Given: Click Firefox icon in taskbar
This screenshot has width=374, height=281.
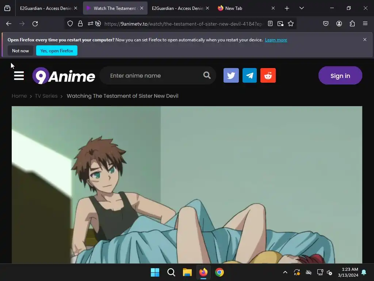Looking at the screenshot, I should coord(203,272).
